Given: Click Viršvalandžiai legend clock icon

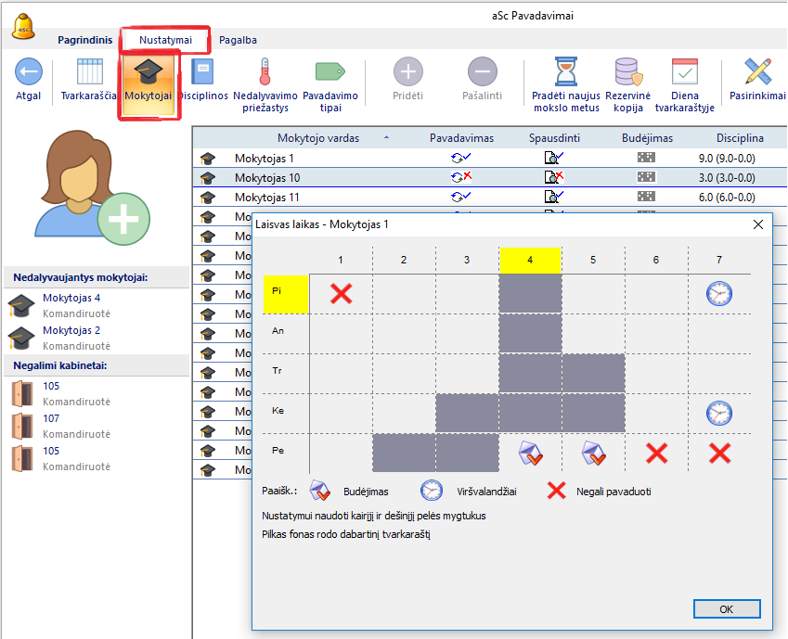Looking at the screenshot, I should click(432, 491).
